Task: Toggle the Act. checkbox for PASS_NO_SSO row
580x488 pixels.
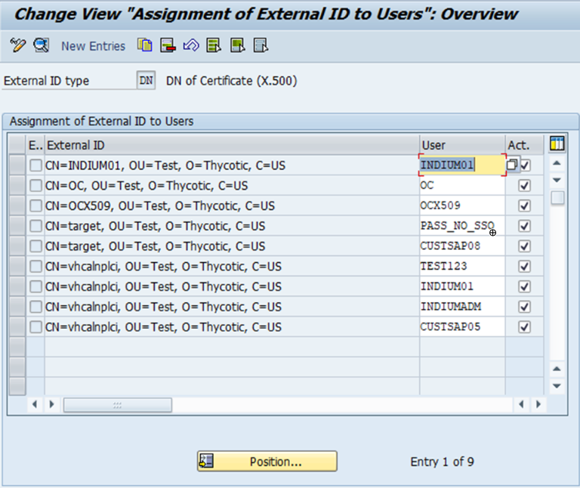Action: click(525, 226)
